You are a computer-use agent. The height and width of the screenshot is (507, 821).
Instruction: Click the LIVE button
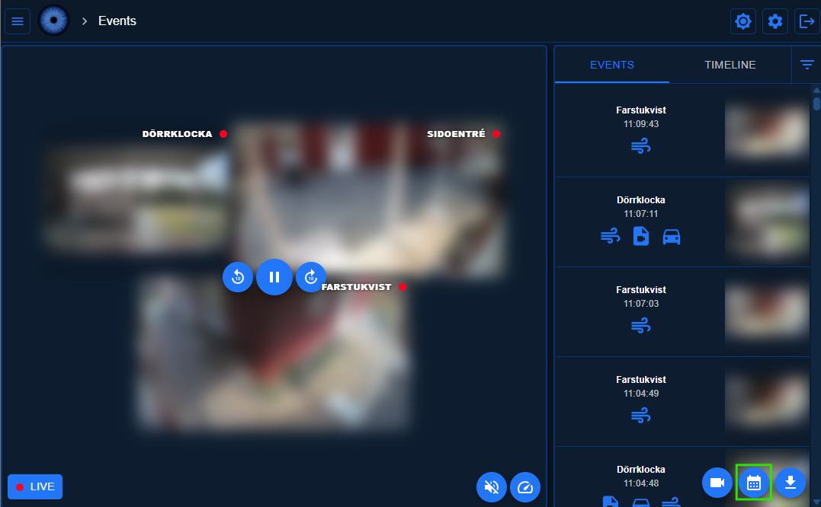[35, 486]
